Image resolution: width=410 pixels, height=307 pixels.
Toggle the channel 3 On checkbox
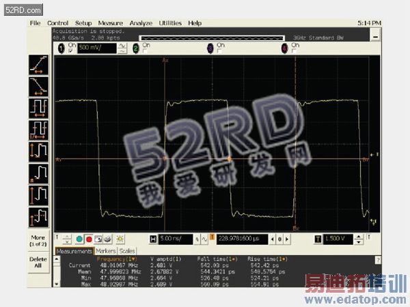tap(219, 50)
